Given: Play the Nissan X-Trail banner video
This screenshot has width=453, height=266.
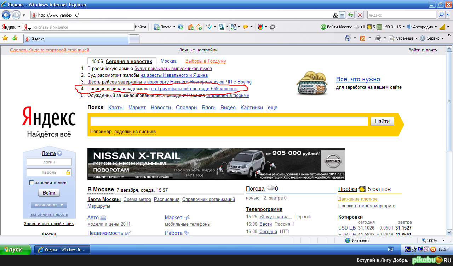Looking at the screenshot, I should tap(195, 164).
